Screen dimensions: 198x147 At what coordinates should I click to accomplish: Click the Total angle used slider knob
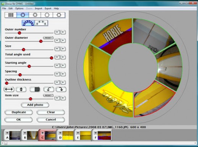(52, 58)
